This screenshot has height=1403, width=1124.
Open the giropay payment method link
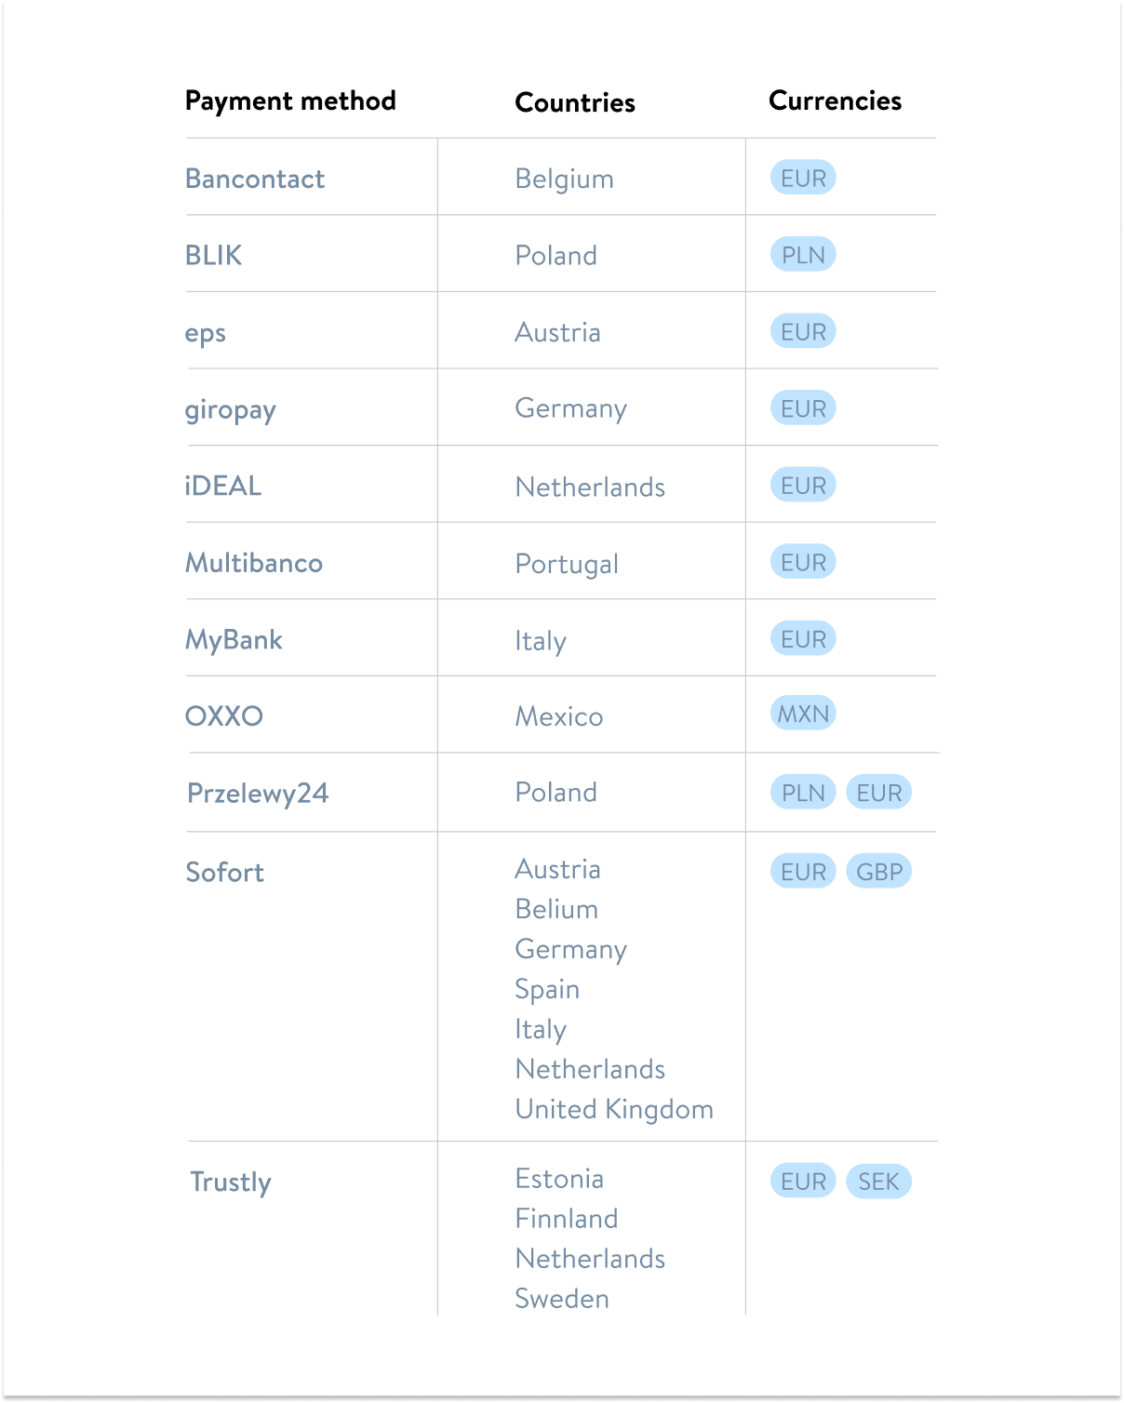coord(230,409)
